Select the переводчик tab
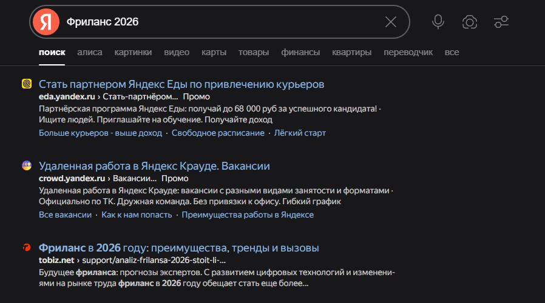Screen dimensions: 545x303 tap(408, 52)
